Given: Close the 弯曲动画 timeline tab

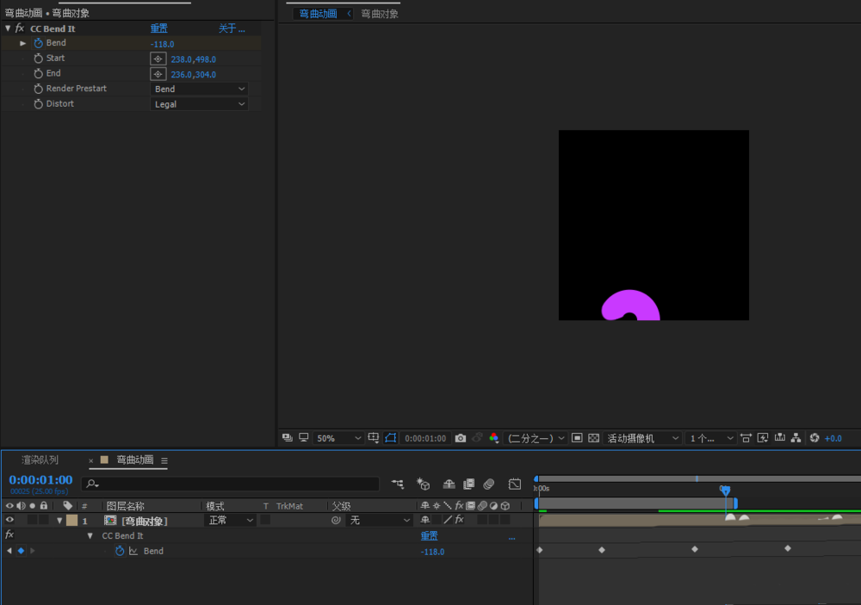Looking at the screenshot, I should coord(90,460).
